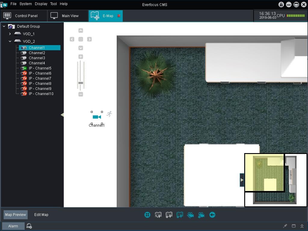Click the running man motion icon
Viewport: 308px width, 231px height.
109,114
